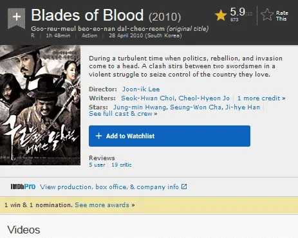Click the Action genre link

pos(89,35)
